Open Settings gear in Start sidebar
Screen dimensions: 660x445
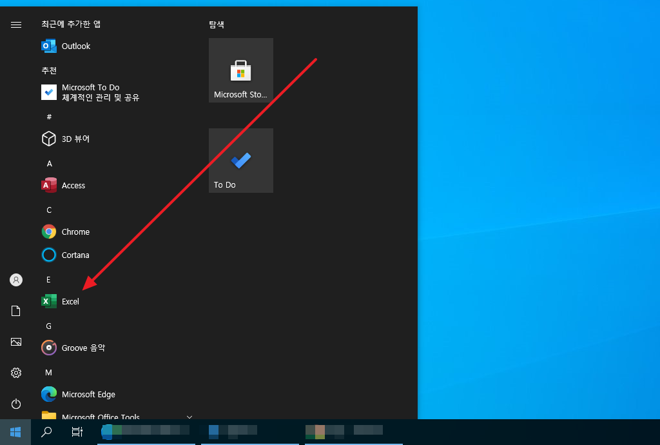(x=16, y=373)
